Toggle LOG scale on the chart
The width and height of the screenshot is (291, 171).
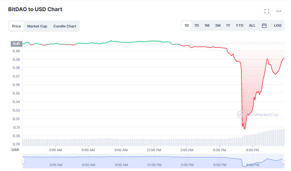point(278,25)
